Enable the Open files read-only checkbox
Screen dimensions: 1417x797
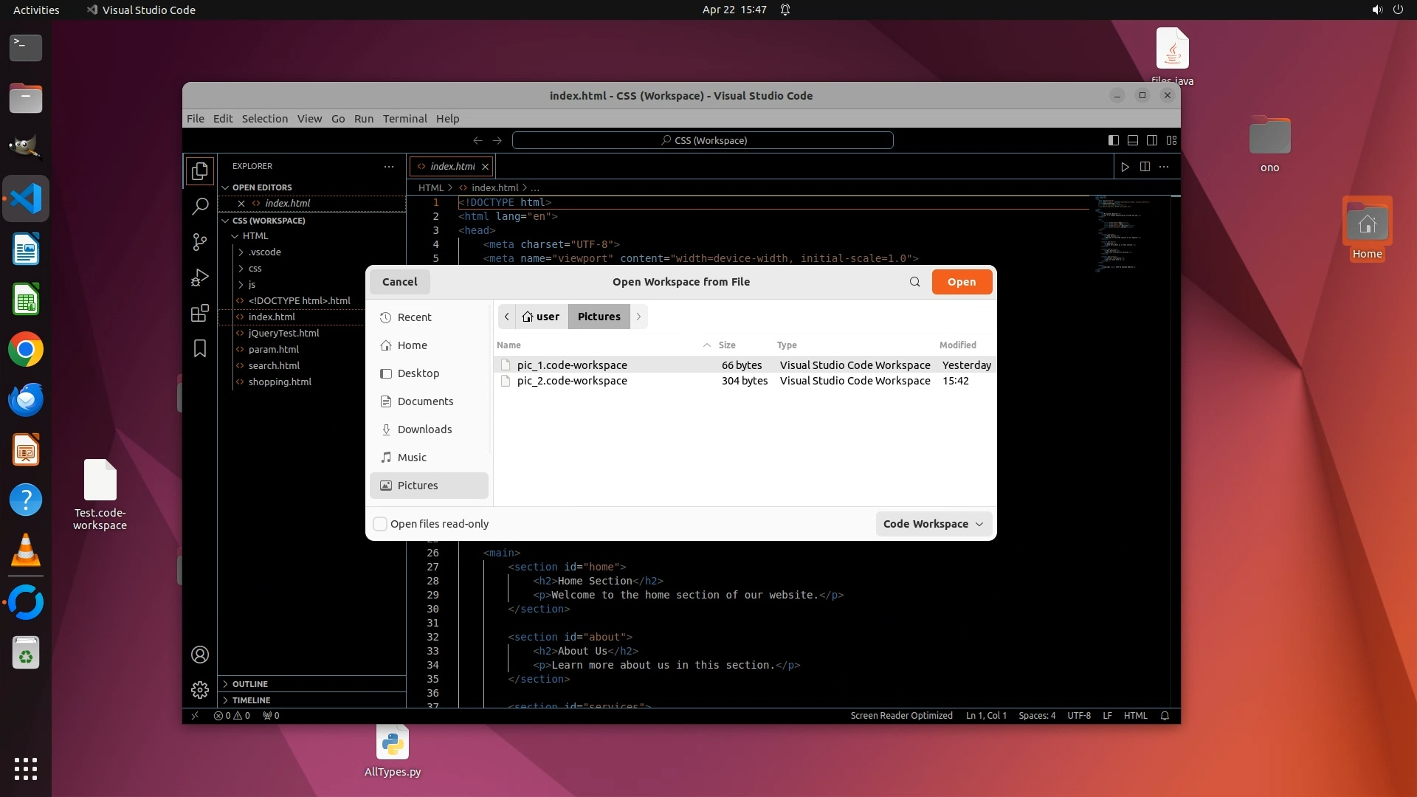tap(380, 524)
